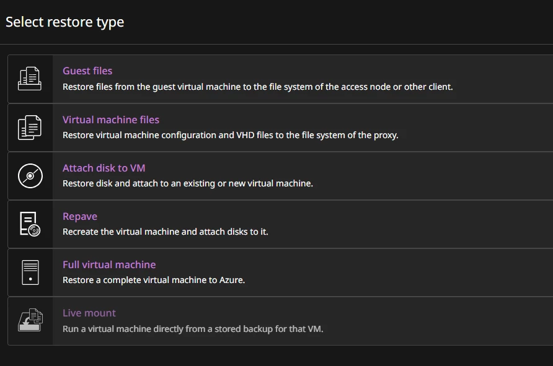Click the 'Select restore type' heading
The width and height of the screenshot is (553, 366).
pos(65,22)
